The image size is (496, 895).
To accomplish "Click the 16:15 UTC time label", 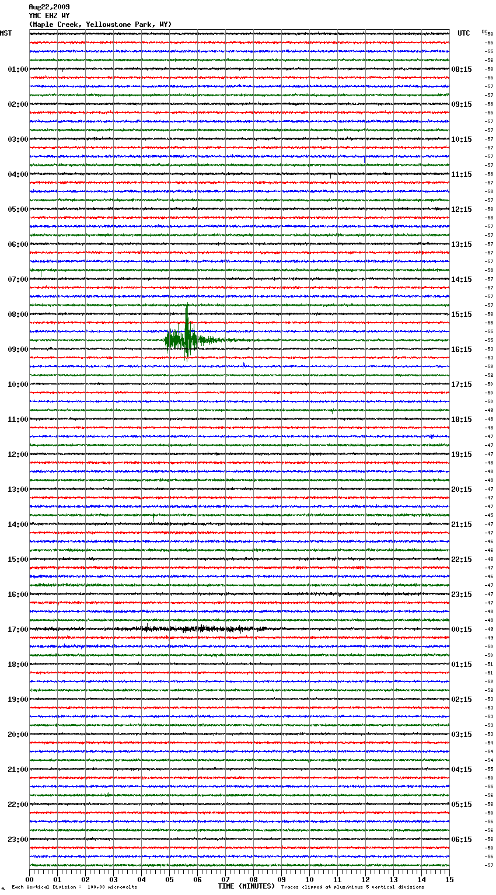I will pyautogui.click(x=462, y=349).
